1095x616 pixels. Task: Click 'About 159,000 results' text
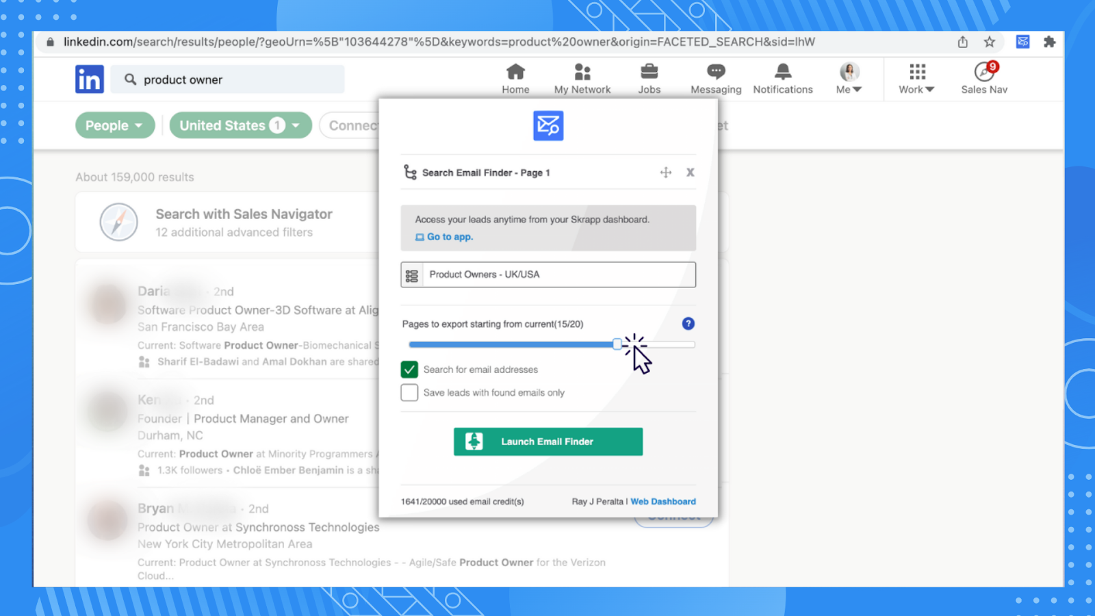[135, 177]
